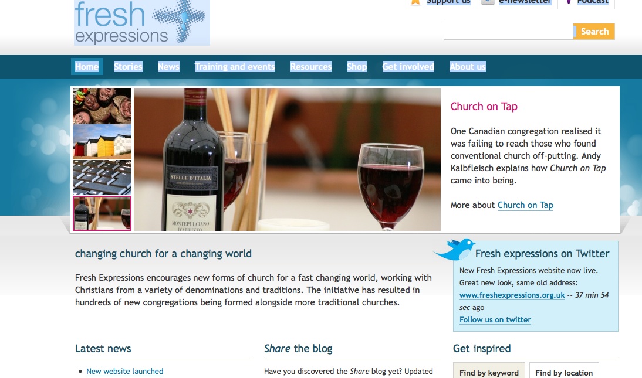
Task: Open the New website launched news link
Action: tap(125, 371)
